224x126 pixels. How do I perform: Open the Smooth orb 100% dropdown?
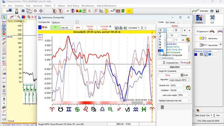tap(177, 85)
